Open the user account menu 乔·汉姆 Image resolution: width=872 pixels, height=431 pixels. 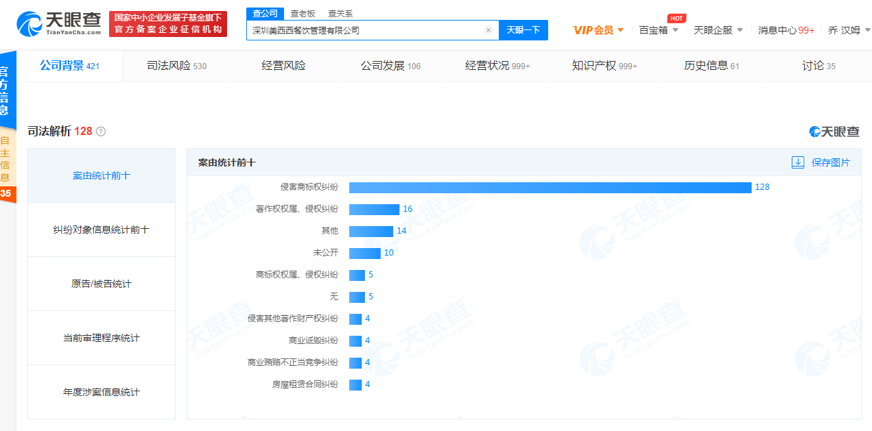pos(848,30)
